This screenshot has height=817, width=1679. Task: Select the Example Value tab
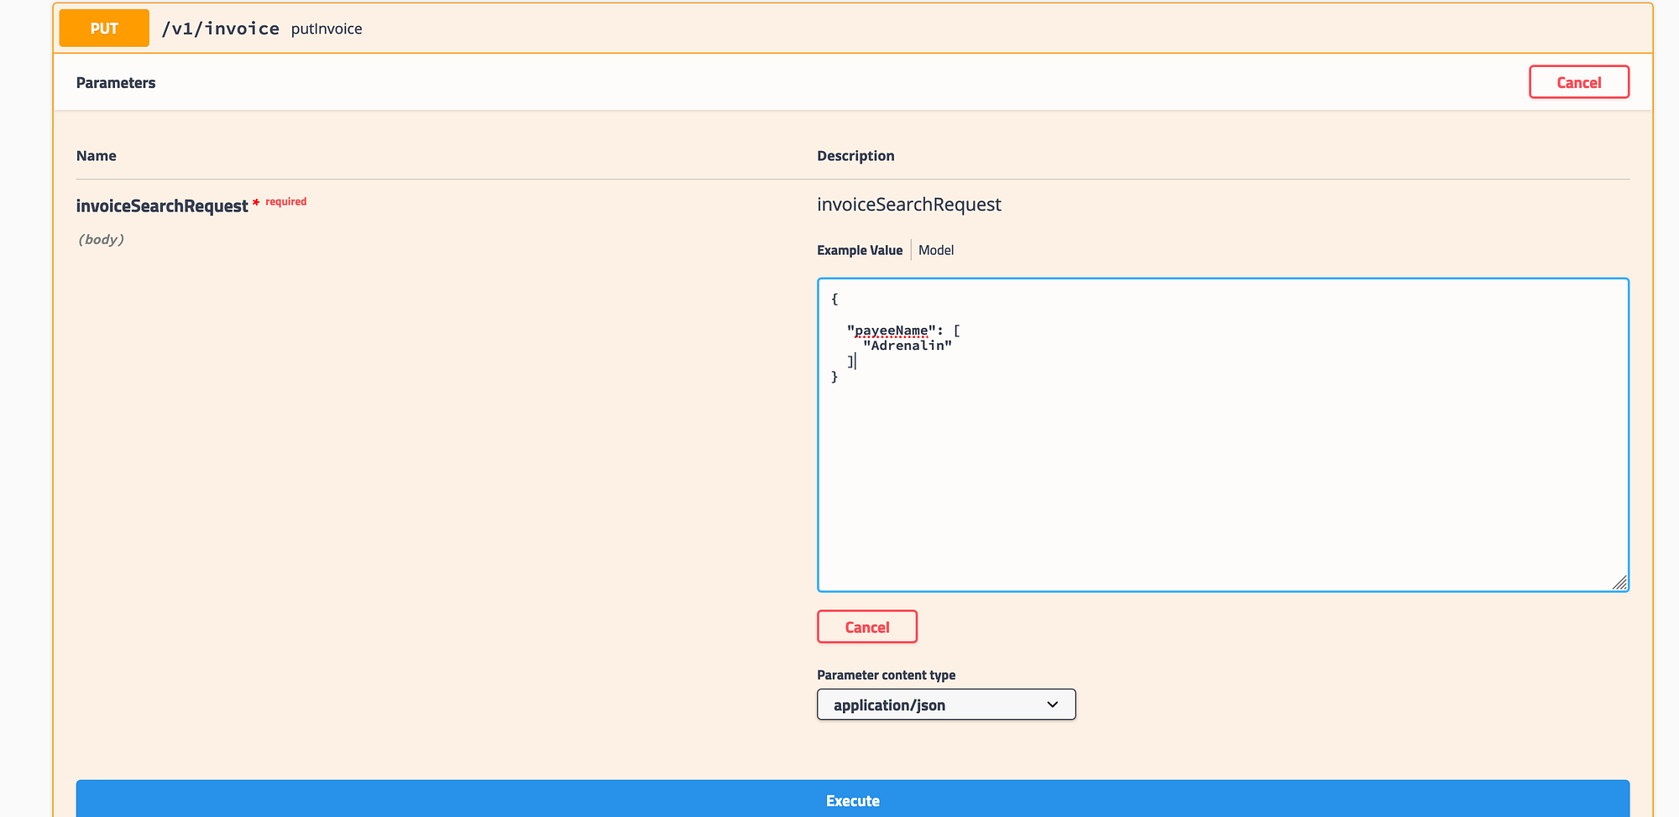tap(860, 249)
